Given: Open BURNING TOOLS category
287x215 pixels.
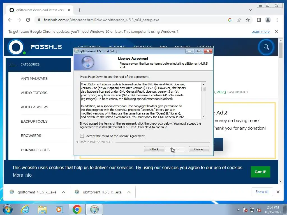Looking at the screenshot, I should (35, 150).
